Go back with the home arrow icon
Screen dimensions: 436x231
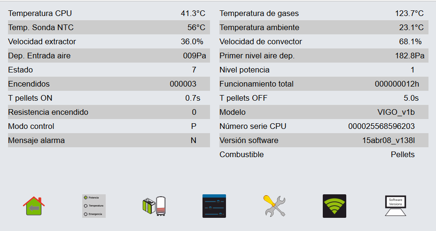pyautogui.click(x=34, y=206)
